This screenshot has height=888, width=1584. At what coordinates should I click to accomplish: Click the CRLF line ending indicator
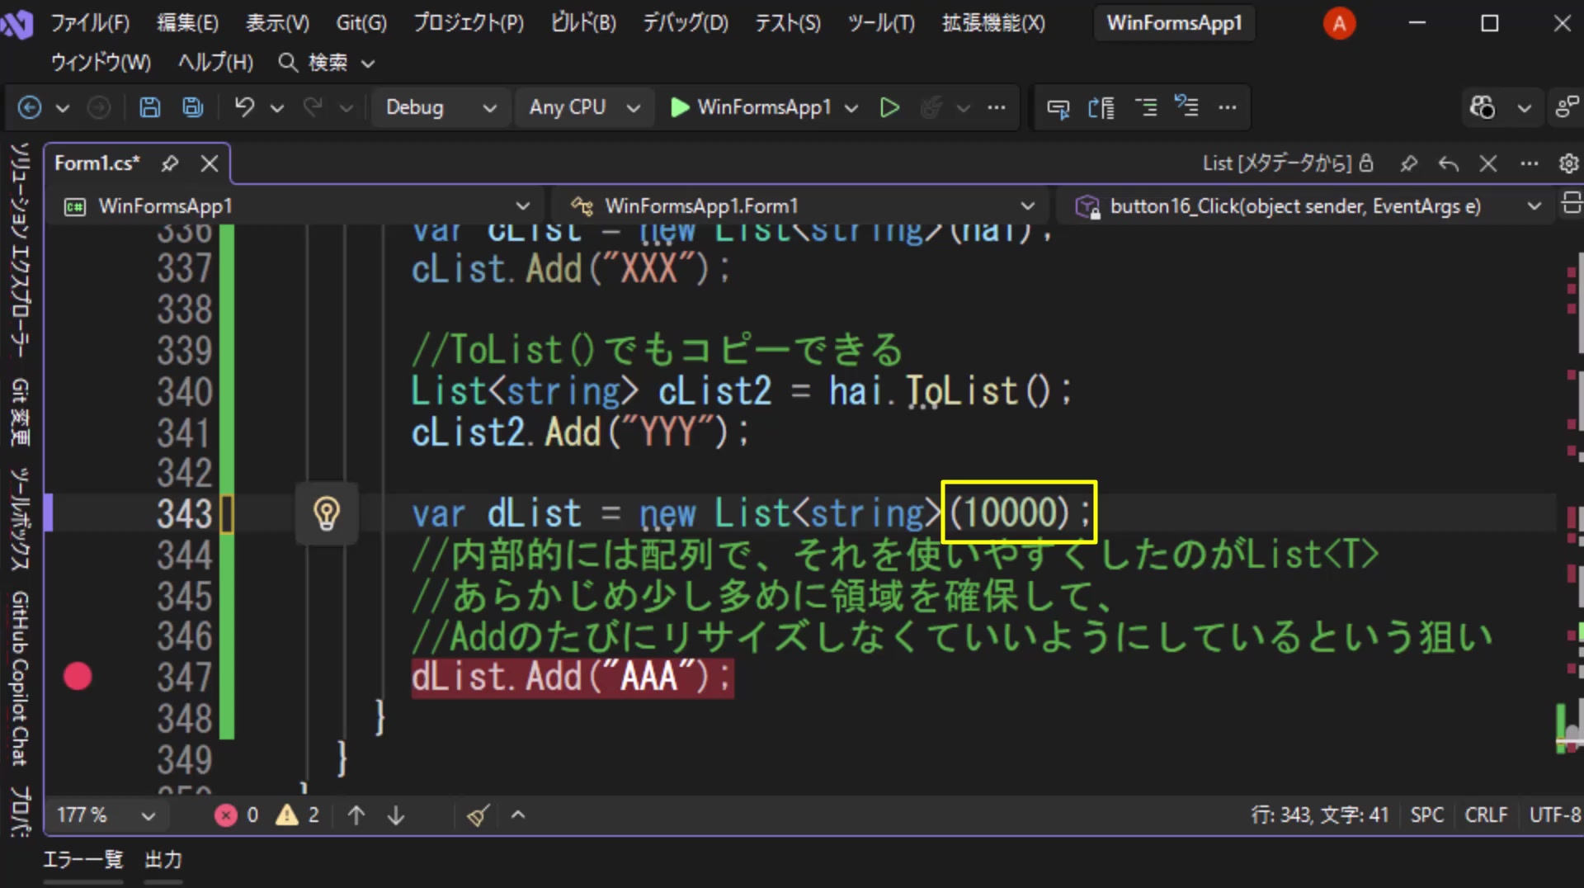point(1486,815)
